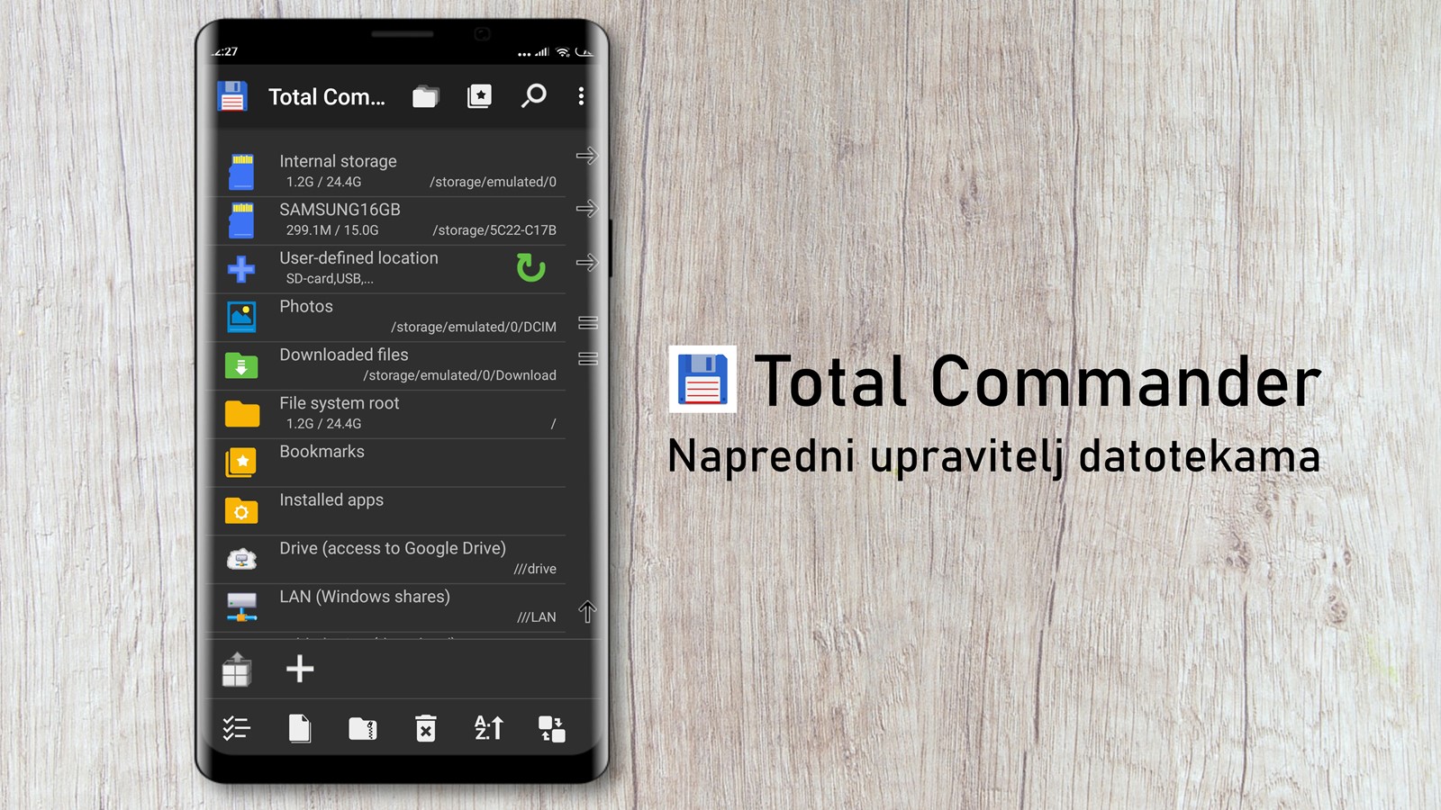Select User-defined location entry
The width and height of the screenshot is (1441, 810).
pos(386,268)
